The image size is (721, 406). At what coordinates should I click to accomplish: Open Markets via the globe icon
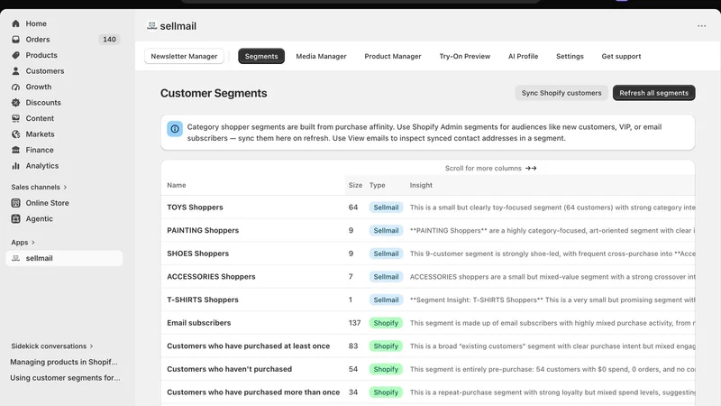15,134
